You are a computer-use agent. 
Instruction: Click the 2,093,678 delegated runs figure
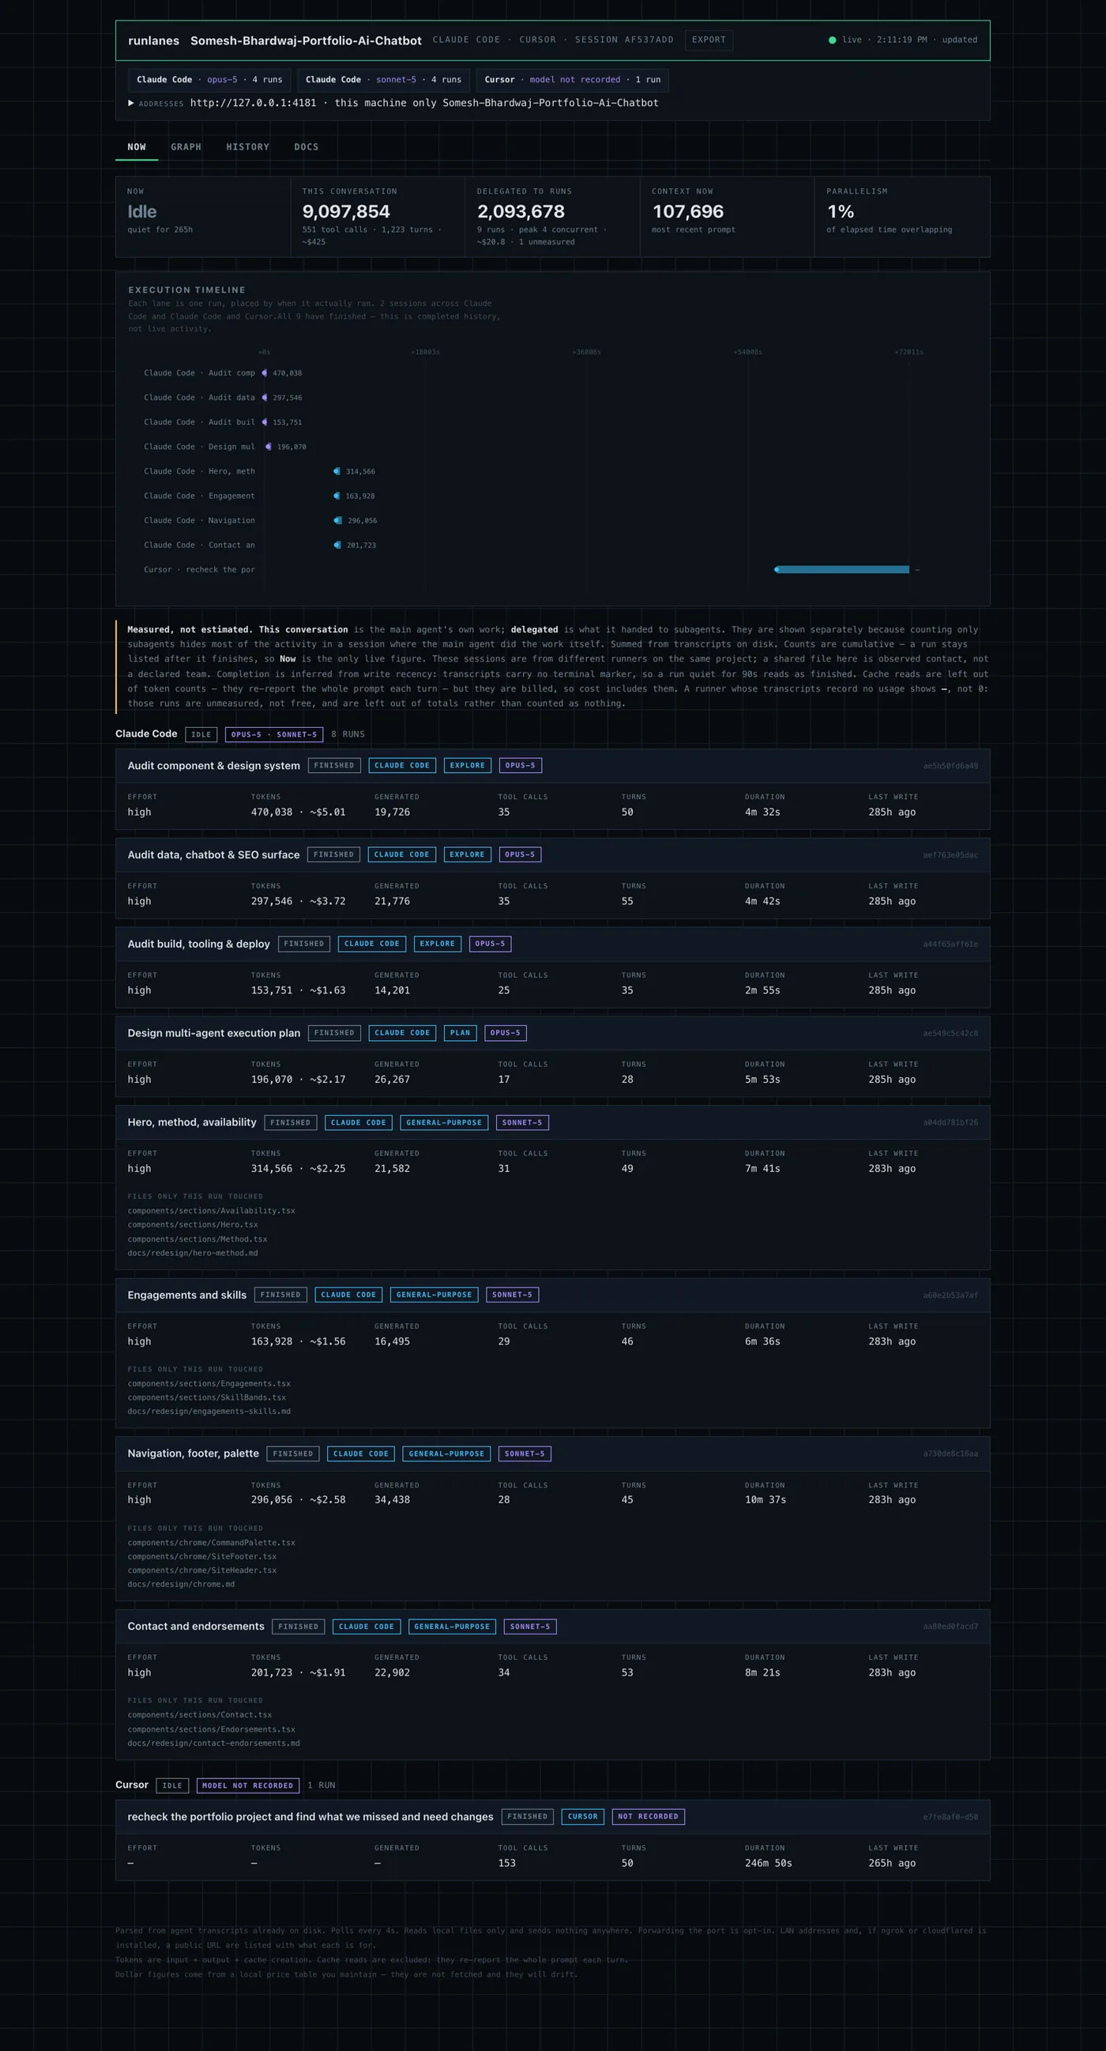tap(521, 212)
